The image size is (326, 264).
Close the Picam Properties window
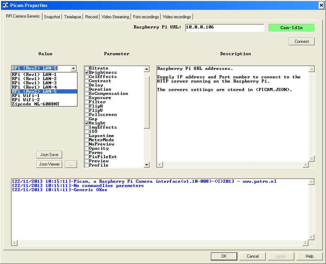321,5
